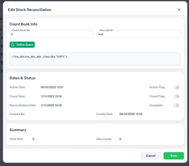Viewport: 189px width, 166px height.
Task: Turn on the Complete toggle
Action: pos(176,105)
